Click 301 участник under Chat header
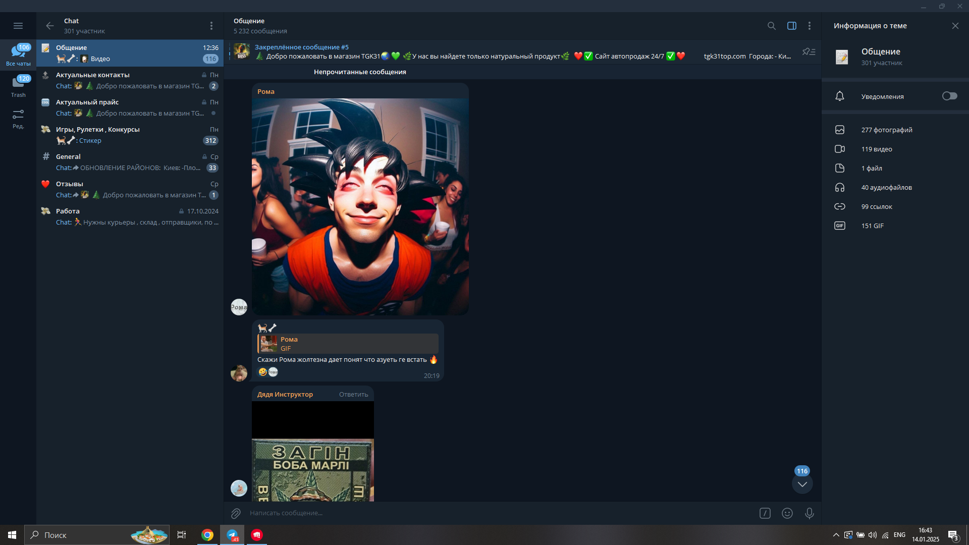 (84, 31)
